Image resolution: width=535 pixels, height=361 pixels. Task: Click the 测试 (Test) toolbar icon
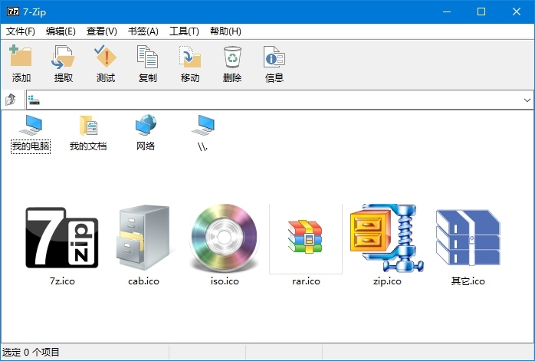pyautogui.click(x=105, y=58)
